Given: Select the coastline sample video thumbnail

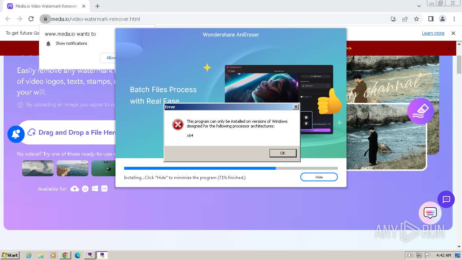Looking at the screenshot, I should [x=73, y=168].
